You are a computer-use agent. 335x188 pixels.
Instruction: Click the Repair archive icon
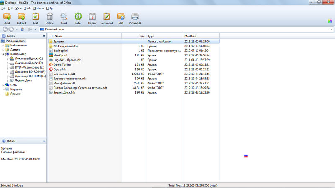click(92, 18)
